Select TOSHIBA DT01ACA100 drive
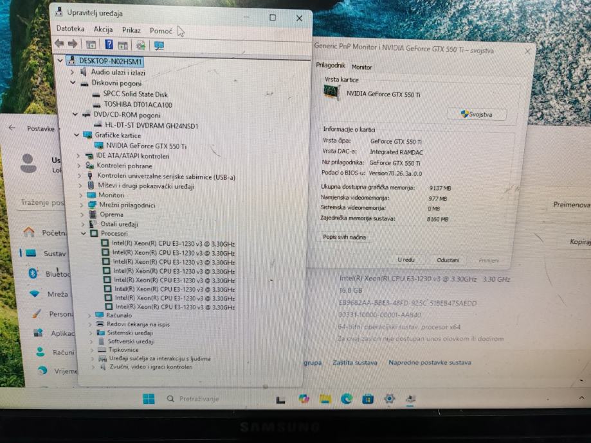 (138, 105)
